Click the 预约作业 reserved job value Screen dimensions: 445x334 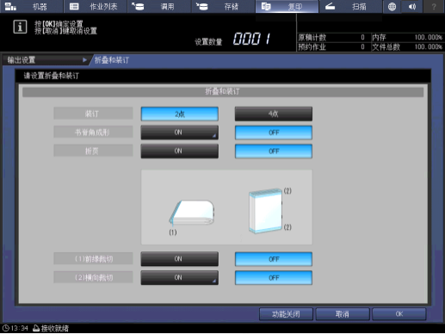click(x=362, y=46)
